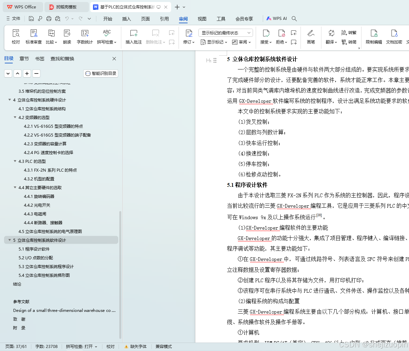
Task: Jump to 参考文献 in outline
Action: click(21, 301)
